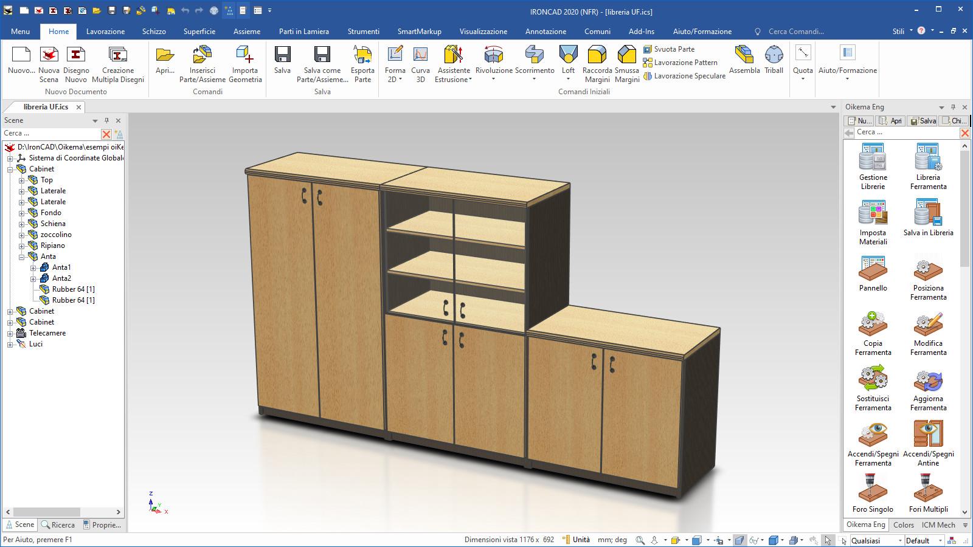Click inside the Cerca search field
The image size is (973, 547).
[49, 132]
